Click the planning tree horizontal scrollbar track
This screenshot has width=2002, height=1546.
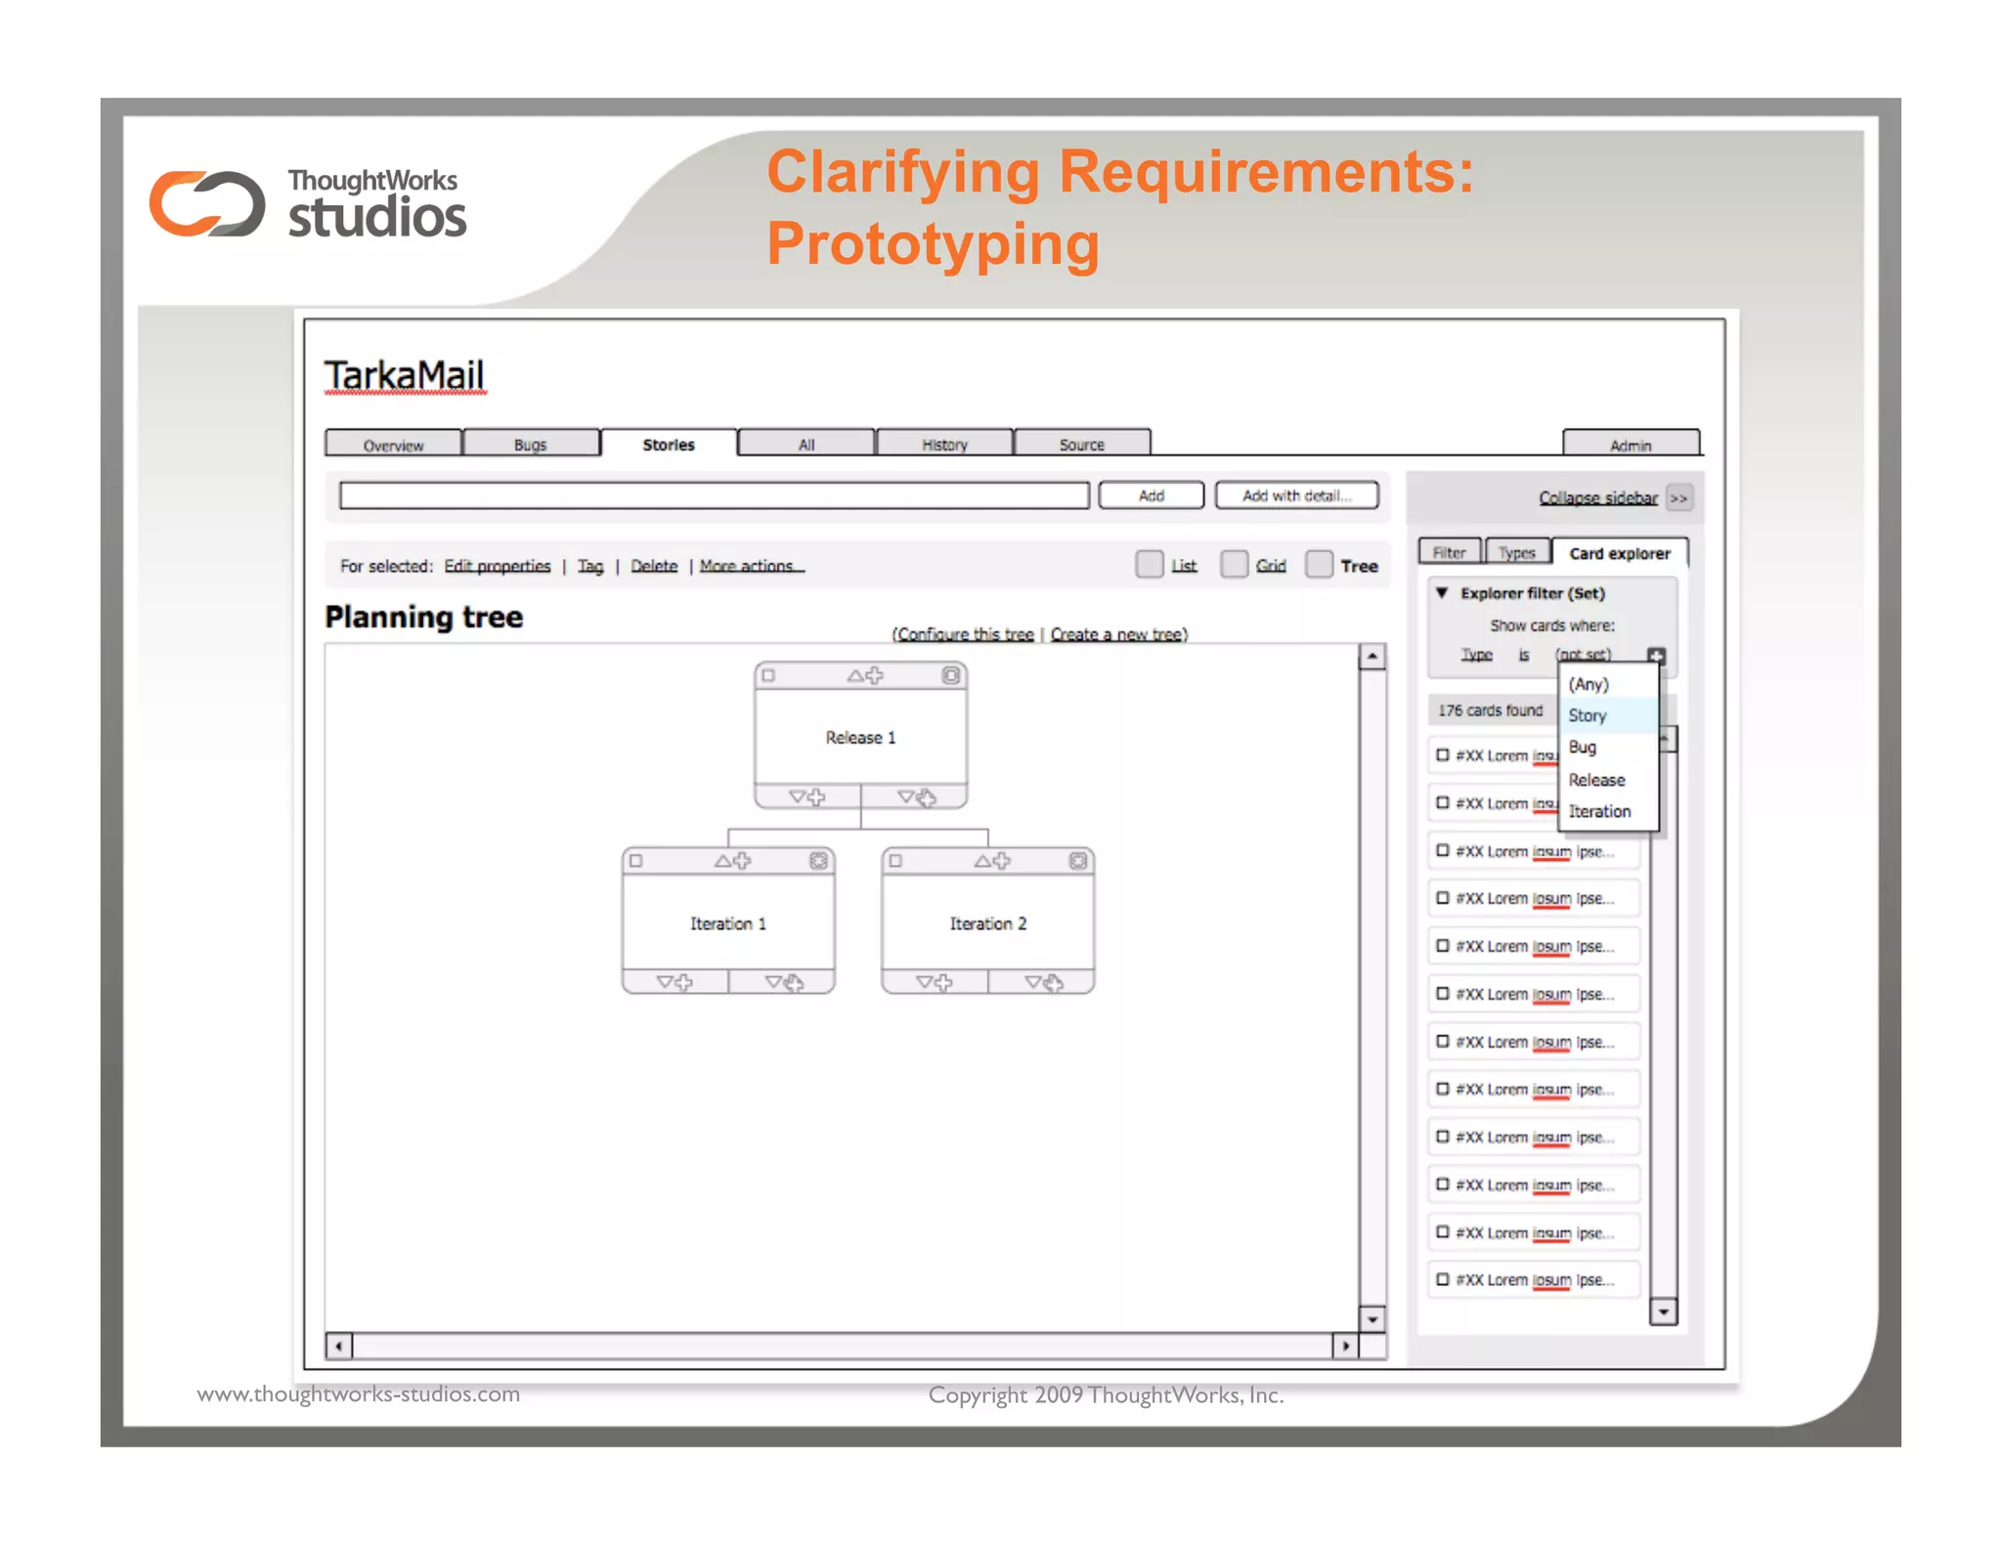843,1346
